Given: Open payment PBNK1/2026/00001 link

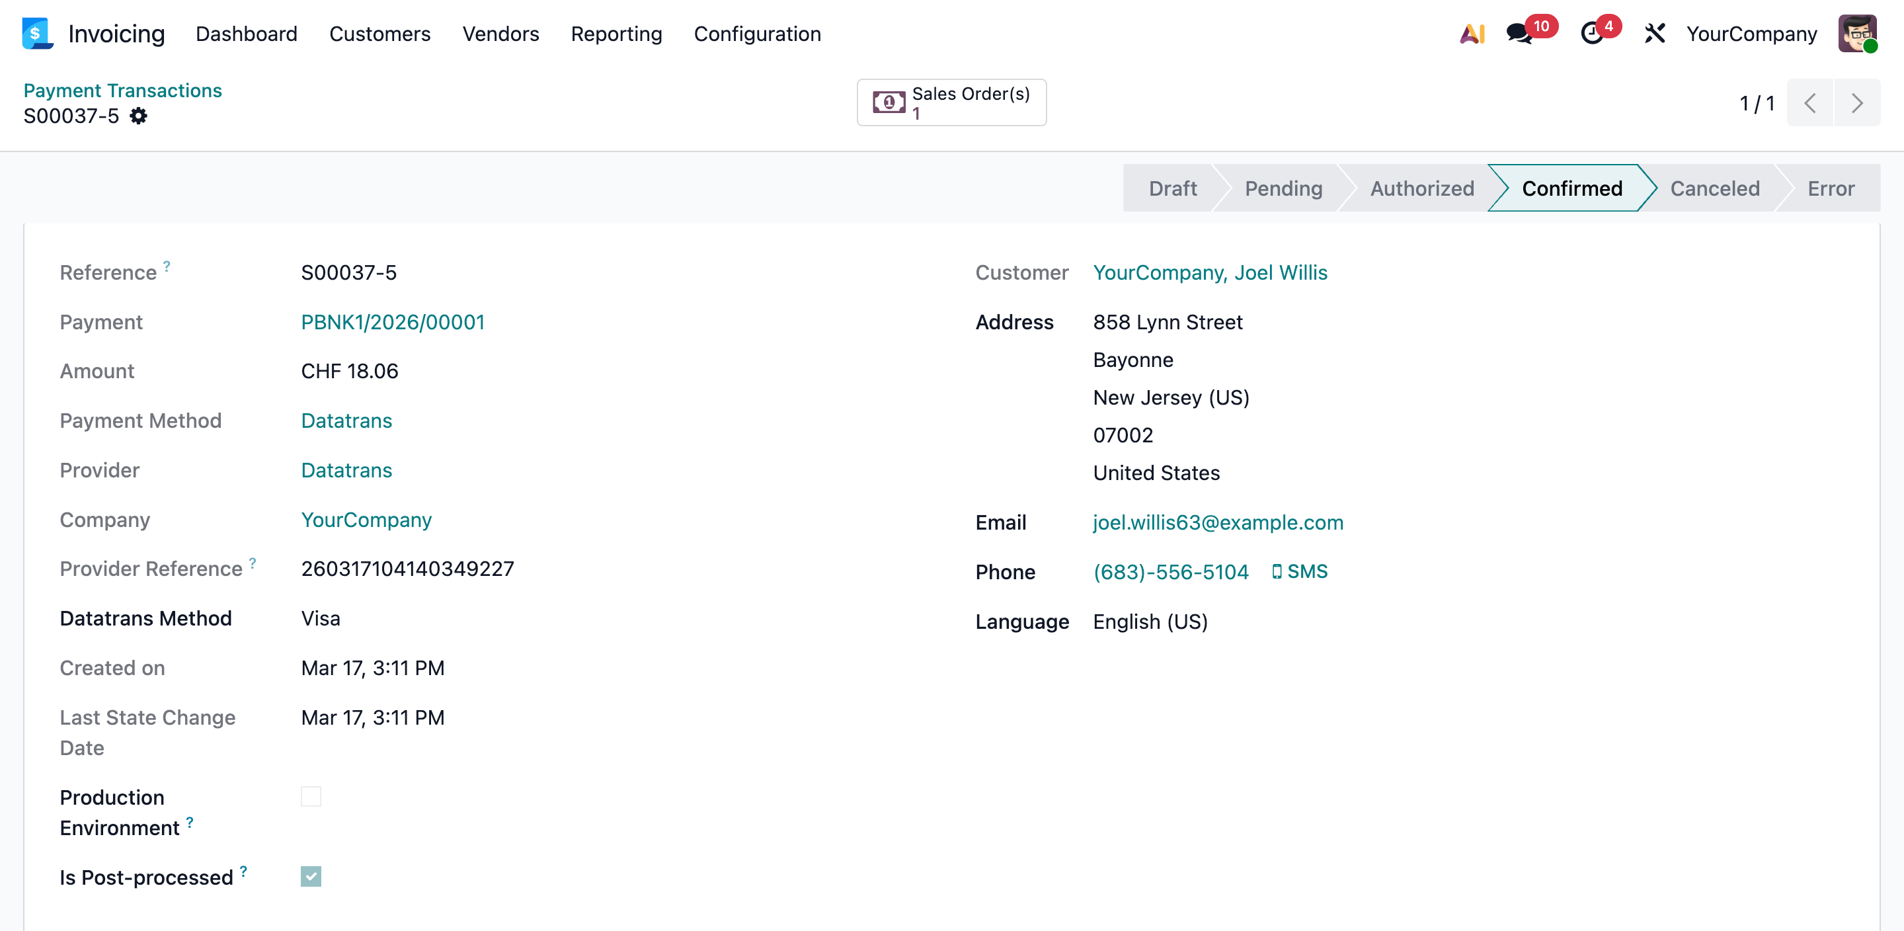Looking at the screenshot, I should tap(393, 323).
